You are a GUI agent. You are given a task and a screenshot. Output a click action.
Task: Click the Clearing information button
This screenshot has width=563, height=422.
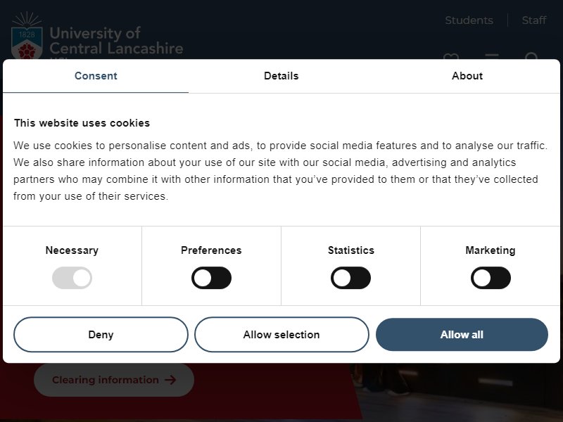pos(114,380)
